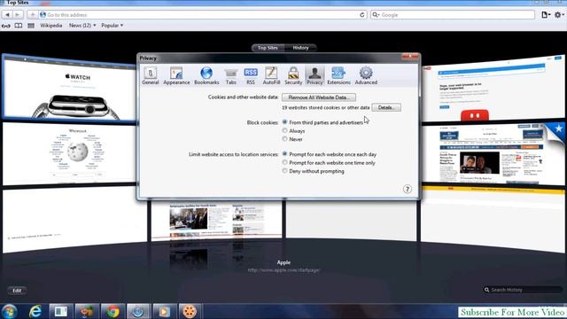Screen dimensions: 567x319
Task: Open the Wikipedia bookmark
Action: click(x=51, y=26)
